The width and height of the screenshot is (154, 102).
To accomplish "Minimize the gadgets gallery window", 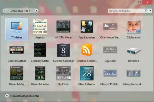I will 133,3.
